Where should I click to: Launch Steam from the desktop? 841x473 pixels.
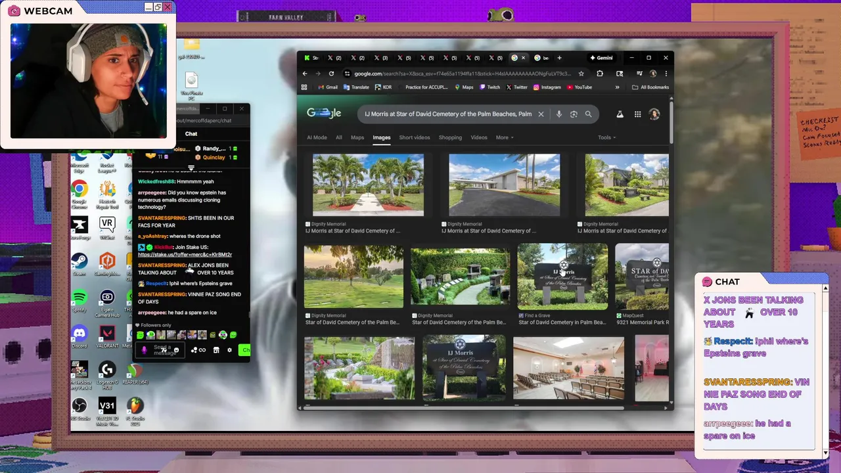80,264
